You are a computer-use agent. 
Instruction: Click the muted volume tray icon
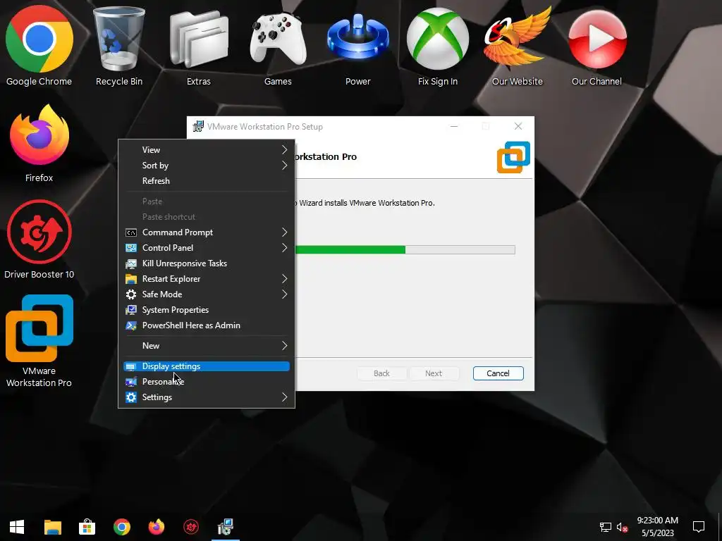pyautogui.click(x=622, y=527)
